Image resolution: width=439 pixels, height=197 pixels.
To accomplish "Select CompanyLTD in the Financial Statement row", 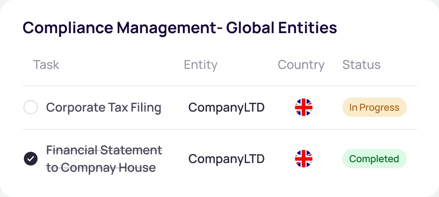I will 226,159.
